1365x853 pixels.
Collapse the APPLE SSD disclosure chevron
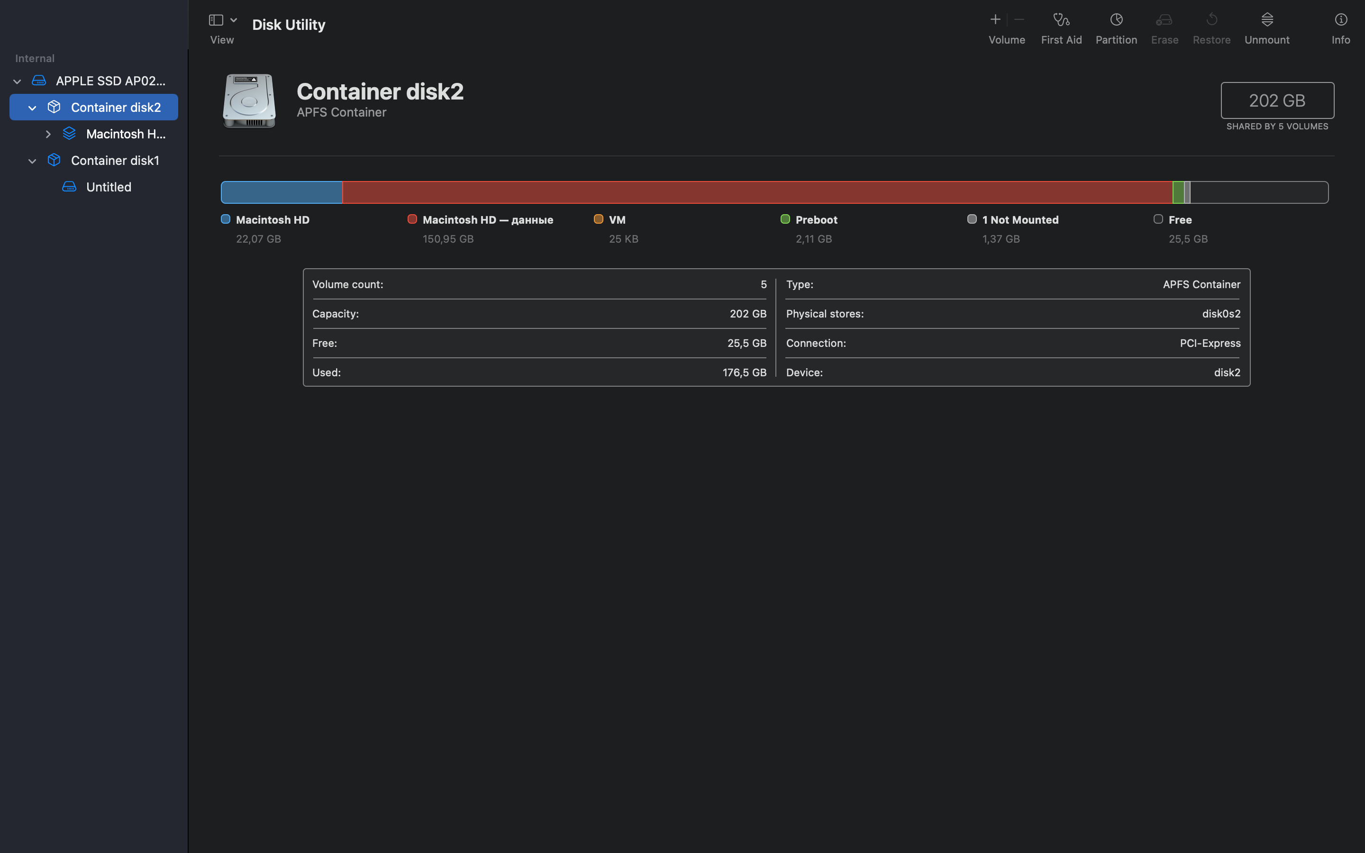17,81
